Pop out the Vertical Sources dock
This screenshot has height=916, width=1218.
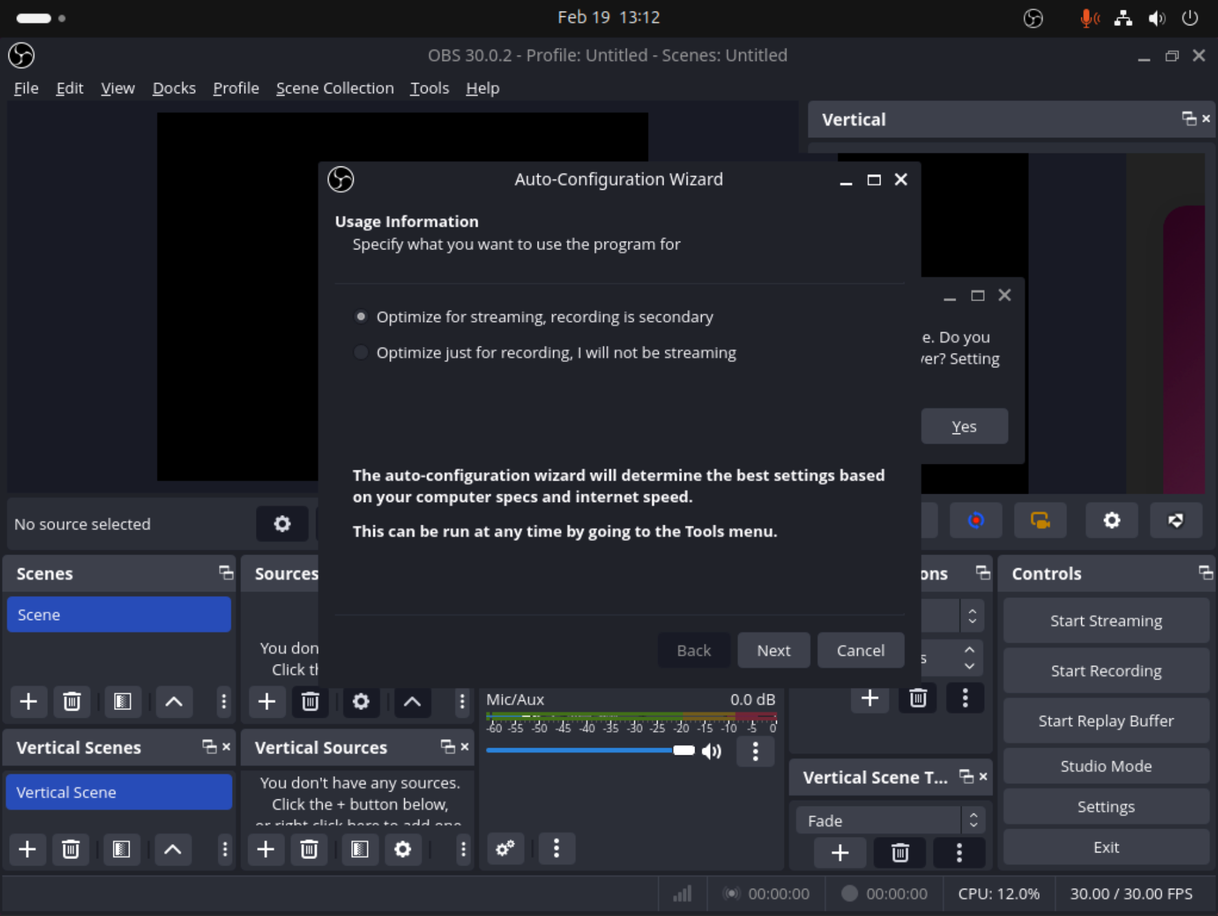point(447,746)
